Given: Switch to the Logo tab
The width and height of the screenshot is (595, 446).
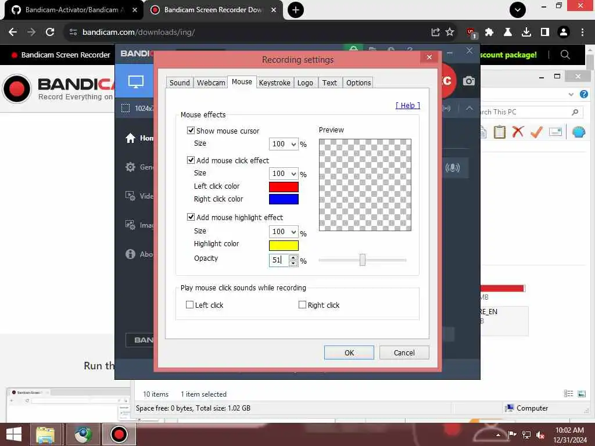Looking at the screenshot, I should click(x=305, y=82).
